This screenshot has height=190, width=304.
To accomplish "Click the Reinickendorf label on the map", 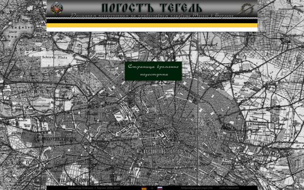I will (105, 44).
